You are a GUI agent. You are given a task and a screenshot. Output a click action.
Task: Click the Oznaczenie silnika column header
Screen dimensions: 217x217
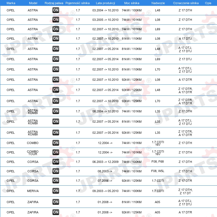pos(186,3)
